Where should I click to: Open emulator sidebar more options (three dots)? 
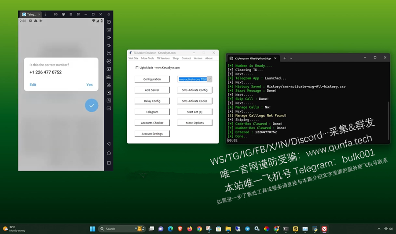coord(109,109)
